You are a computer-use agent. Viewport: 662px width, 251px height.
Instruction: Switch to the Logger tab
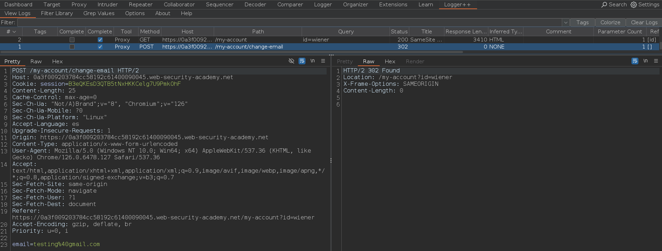[x=323, y=5]
